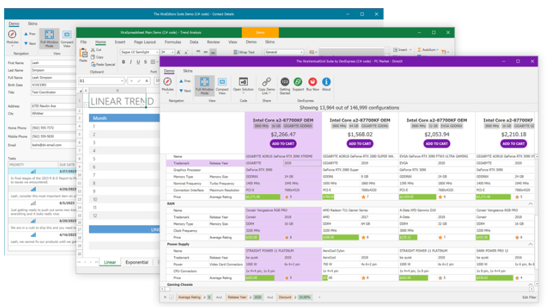552x307 pixels.
Task: Toggle the filter enabled checkbox
Action: 172,297
